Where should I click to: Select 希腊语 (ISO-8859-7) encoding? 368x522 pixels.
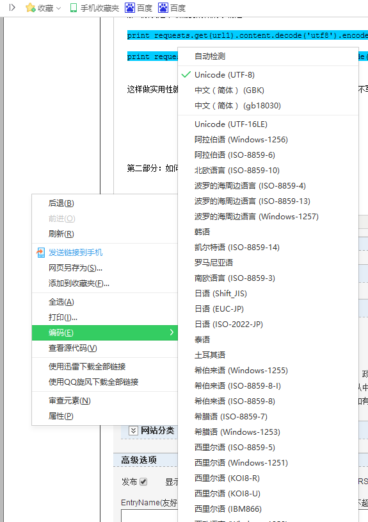click(x=268, y=416)
